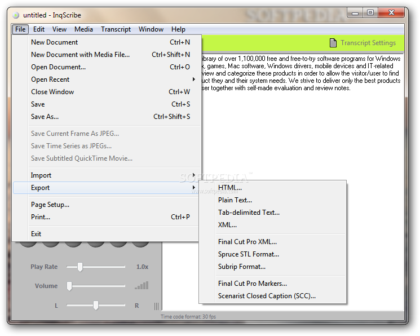Choose Save As menu item
The width and height of the screenshot is (420, 336).
(x=107, y=117)
